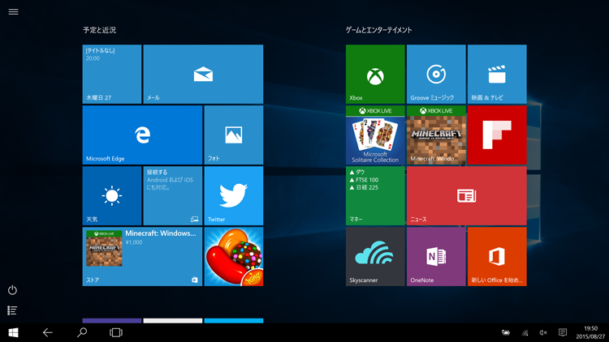609x342 pixels.
Task: Click the taskbar clock showing 19:50
Action: [x=590, y=332]
